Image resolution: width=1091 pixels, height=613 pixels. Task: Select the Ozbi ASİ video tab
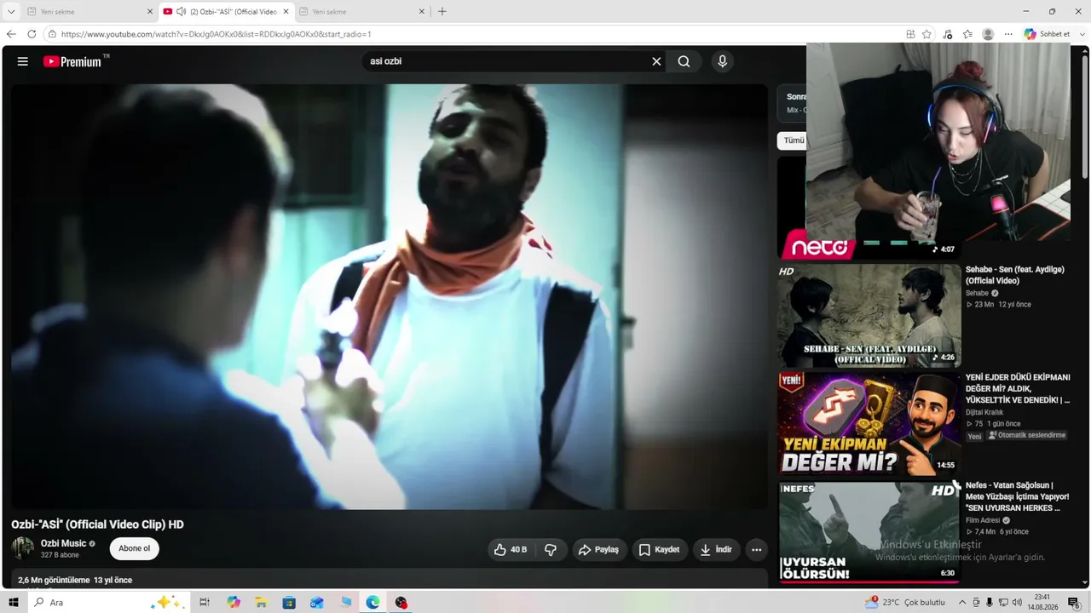coord(226,12)
